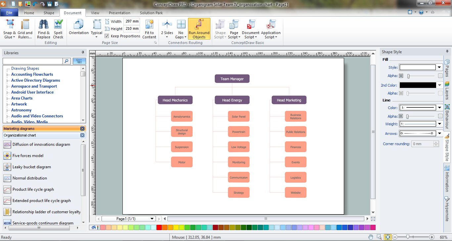Viewport: 452px width, 241px height.
Task: Toggle Keep Proportions checkbox
Action: tap(107, 36)
